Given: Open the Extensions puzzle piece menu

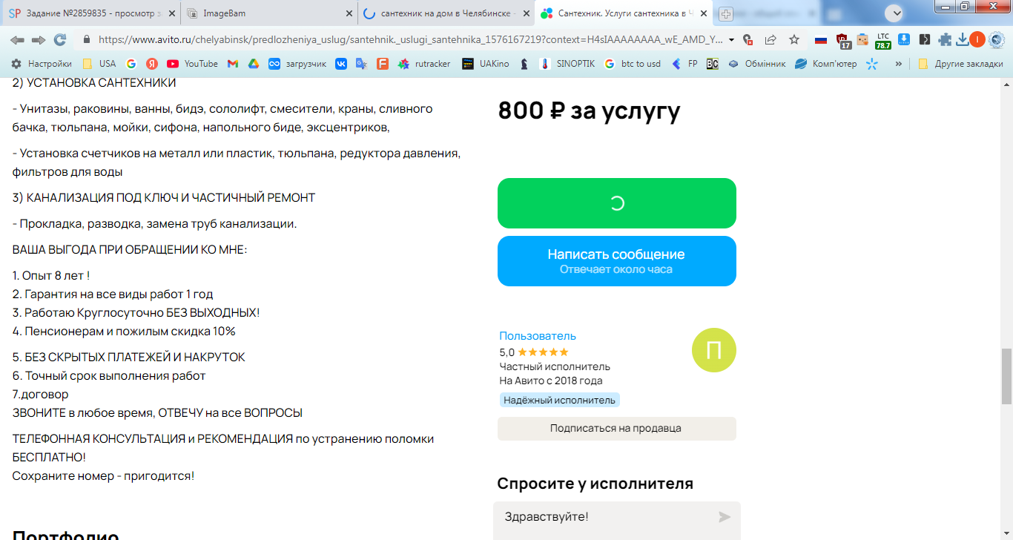Looking at the screenshot, I should click(x=945, y=40).
